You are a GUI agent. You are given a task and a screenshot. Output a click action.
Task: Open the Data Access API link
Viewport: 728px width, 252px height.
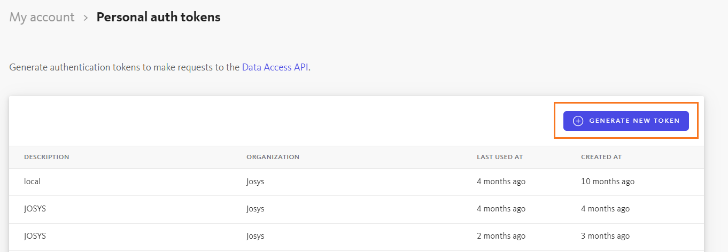(x=275, y=67)
